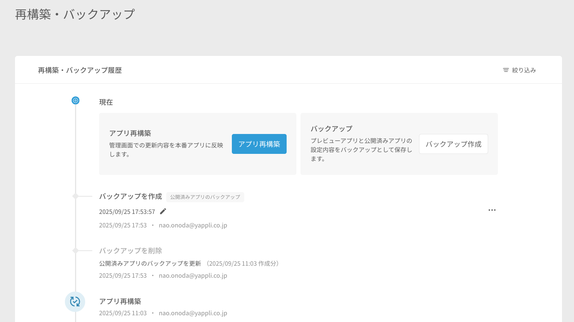Edit backup name with pencil icon
574x322 pixels.
pos(163,211)
